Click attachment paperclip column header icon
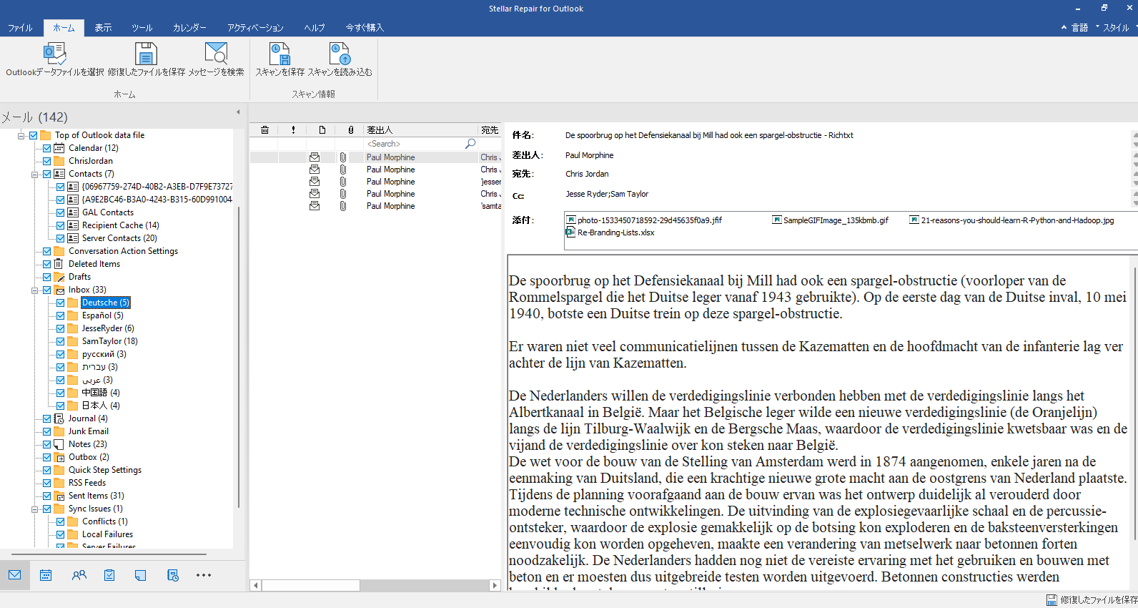Image resolution: width=1138 pixels, height=608 pixels. click(x=351, y=130)
